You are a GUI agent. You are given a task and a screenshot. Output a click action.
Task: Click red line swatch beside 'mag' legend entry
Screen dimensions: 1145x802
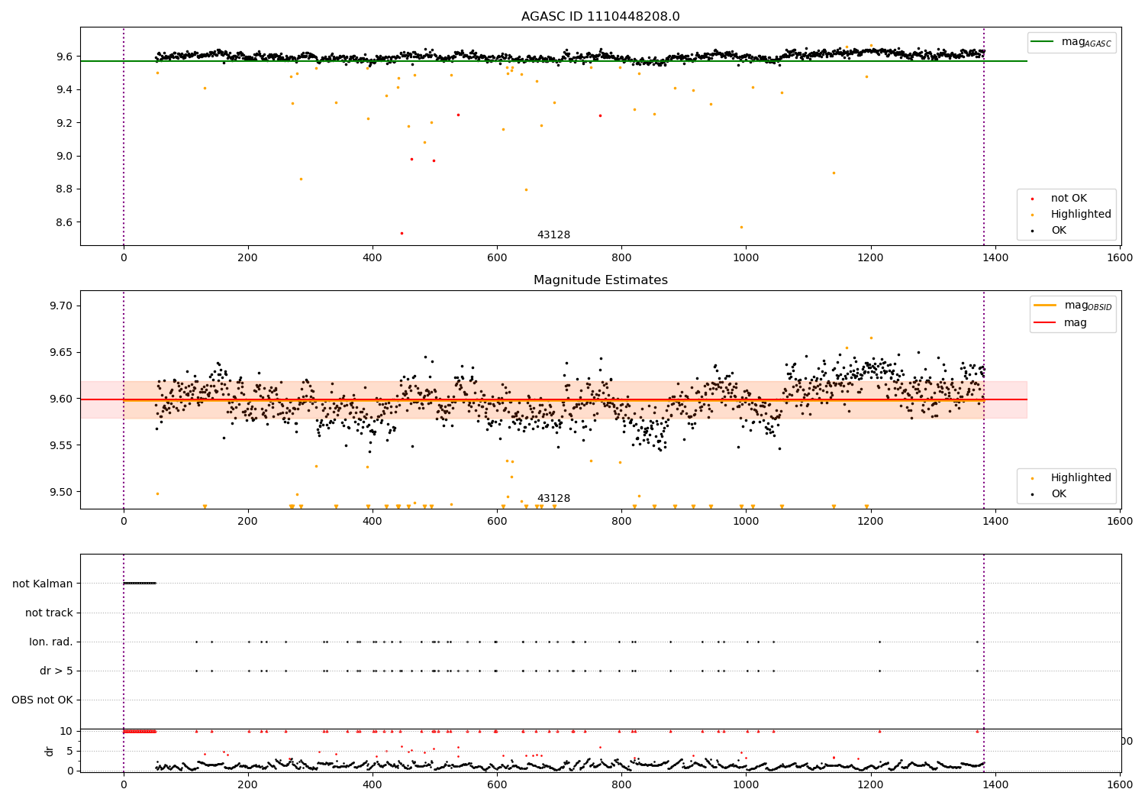[1045, 323]
